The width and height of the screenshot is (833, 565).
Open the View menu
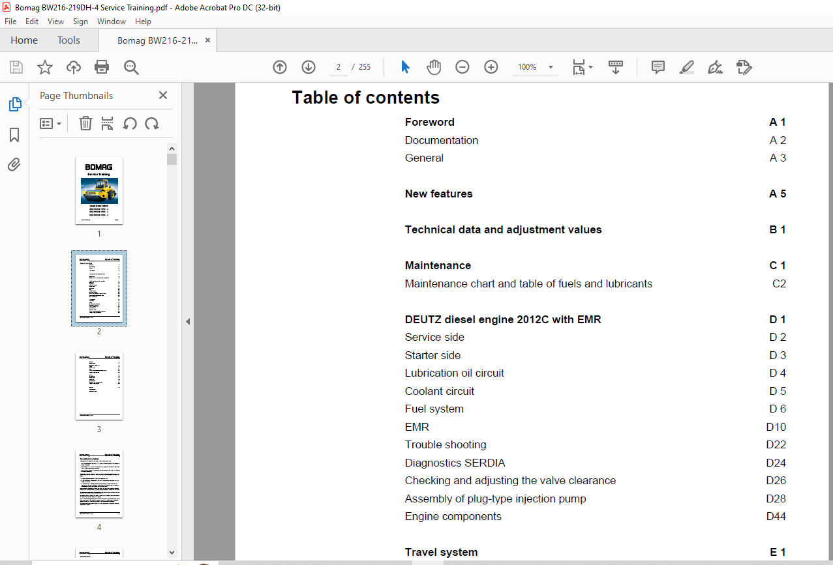(55, 22)
